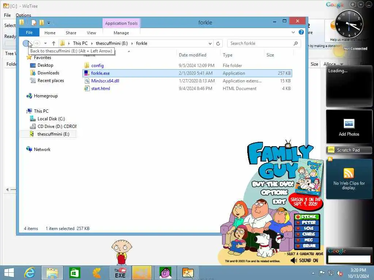Viewport: 374px width, 280px height.
Task: Click YouTube EXE taskbar icon
Action: (120, 273)
